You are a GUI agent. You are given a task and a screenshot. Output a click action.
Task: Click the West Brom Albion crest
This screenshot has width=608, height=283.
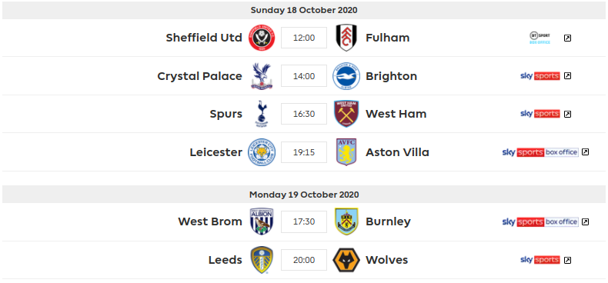[x=262, y=221]
